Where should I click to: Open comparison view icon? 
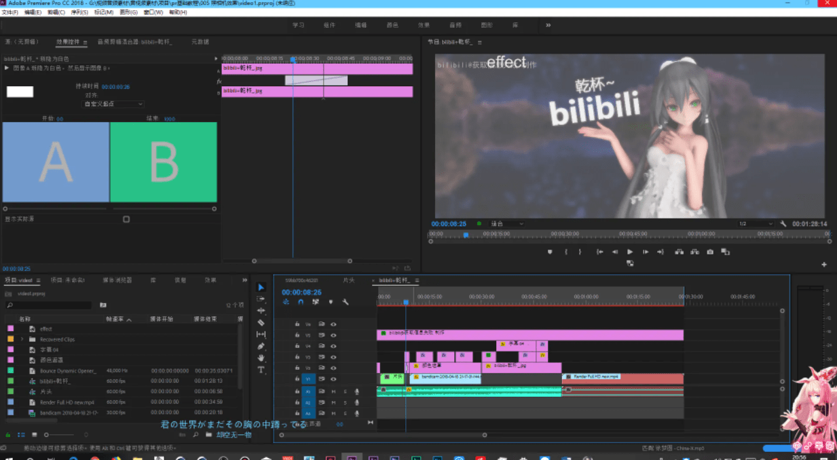pos(726,252)
